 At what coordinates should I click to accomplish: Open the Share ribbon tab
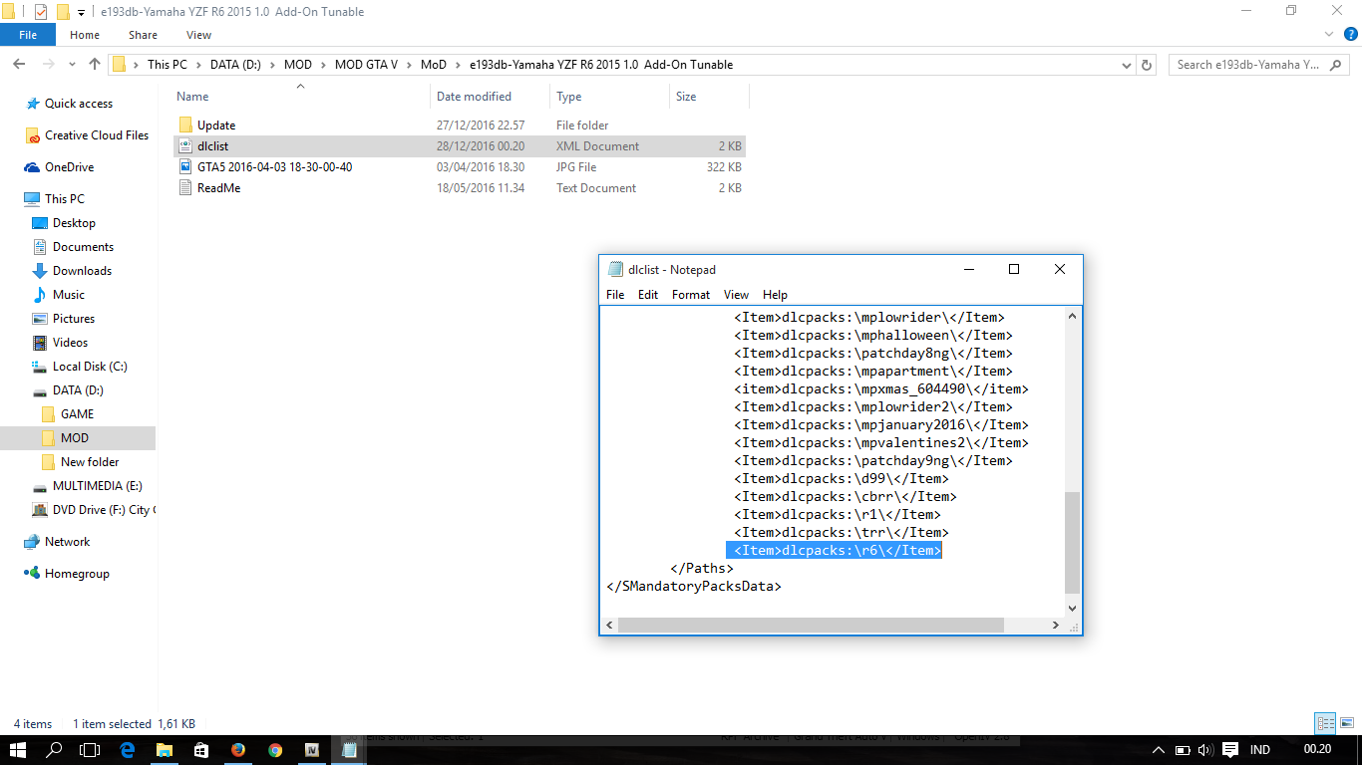pyautogui.click(x=143, y=35)
